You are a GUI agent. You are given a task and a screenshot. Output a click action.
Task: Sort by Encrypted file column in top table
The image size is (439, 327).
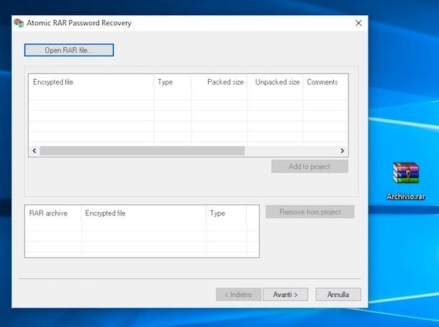[91, 82]
